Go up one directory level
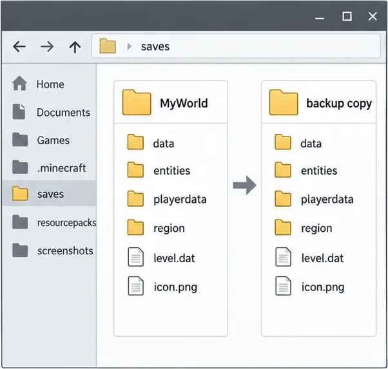 click(x=75, y=47)
